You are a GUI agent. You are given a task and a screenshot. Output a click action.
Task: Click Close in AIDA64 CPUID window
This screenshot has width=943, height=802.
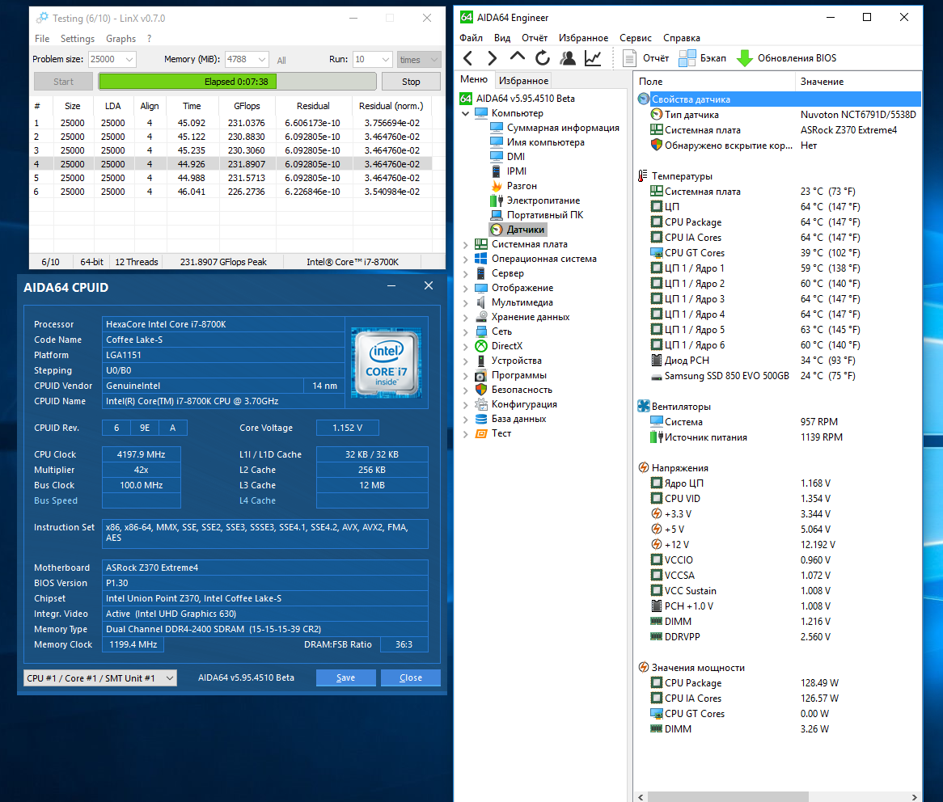[x=411, y=677]
